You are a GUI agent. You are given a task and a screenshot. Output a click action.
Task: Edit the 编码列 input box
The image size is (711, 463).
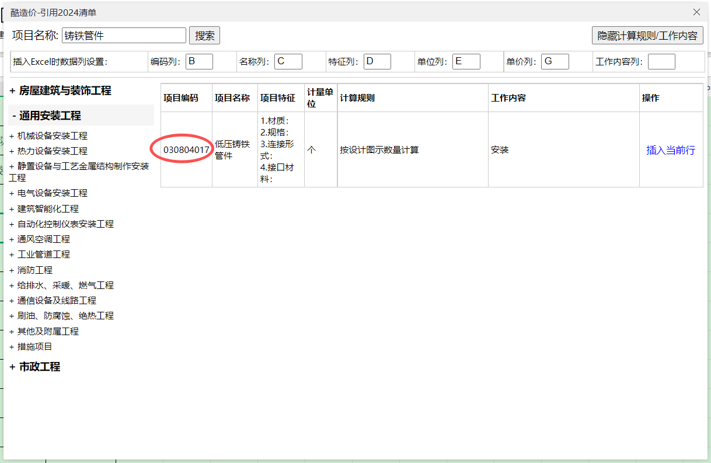[x=200, y=61]
